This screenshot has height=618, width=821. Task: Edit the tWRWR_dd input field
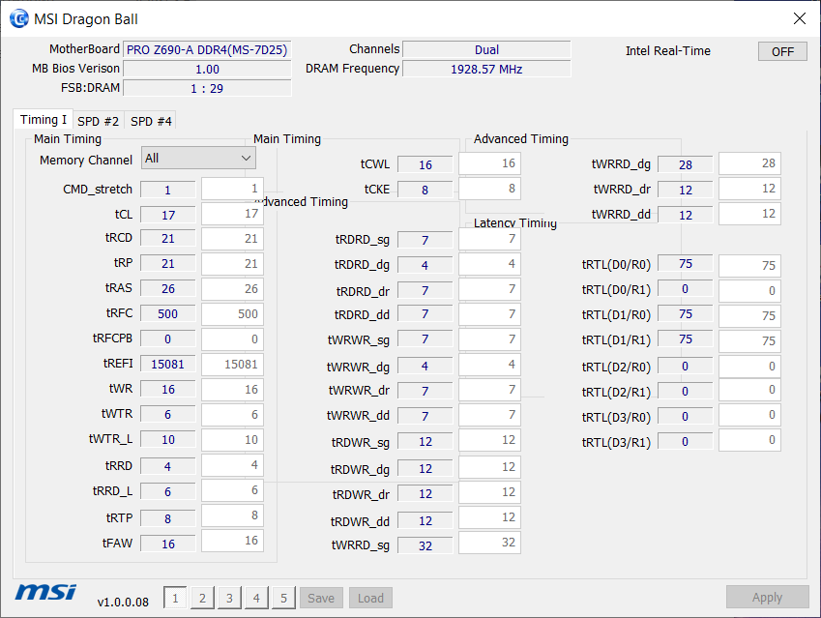tap(489, 415)
